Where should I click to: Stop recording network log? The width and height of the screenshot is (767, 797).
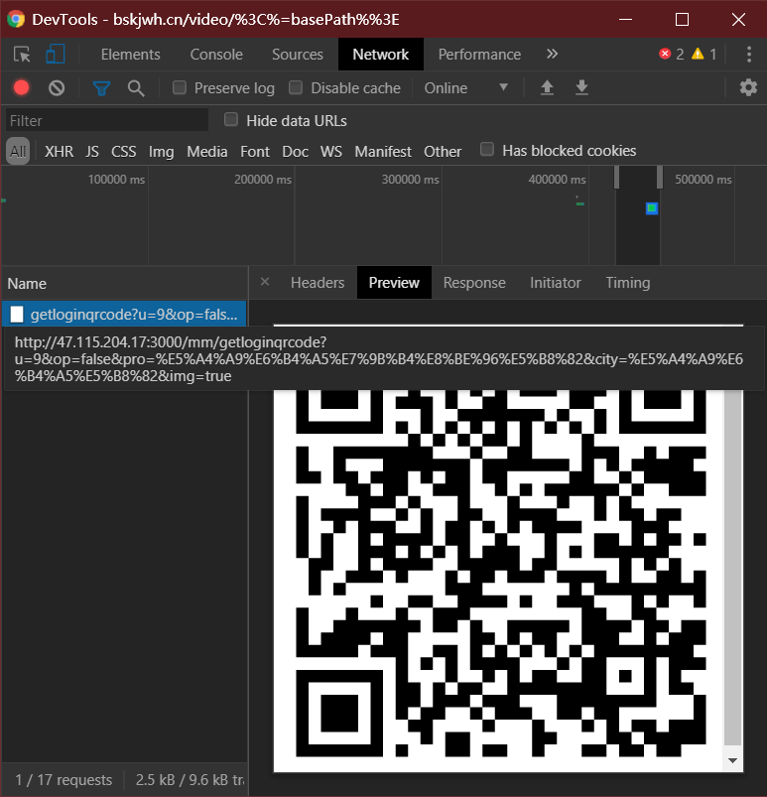[x=22, y=88]
